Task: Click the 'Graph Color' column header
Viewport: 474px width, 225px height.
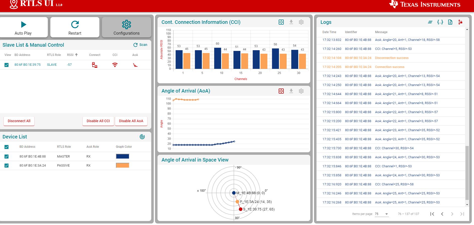Action: (x=124, y=147)
